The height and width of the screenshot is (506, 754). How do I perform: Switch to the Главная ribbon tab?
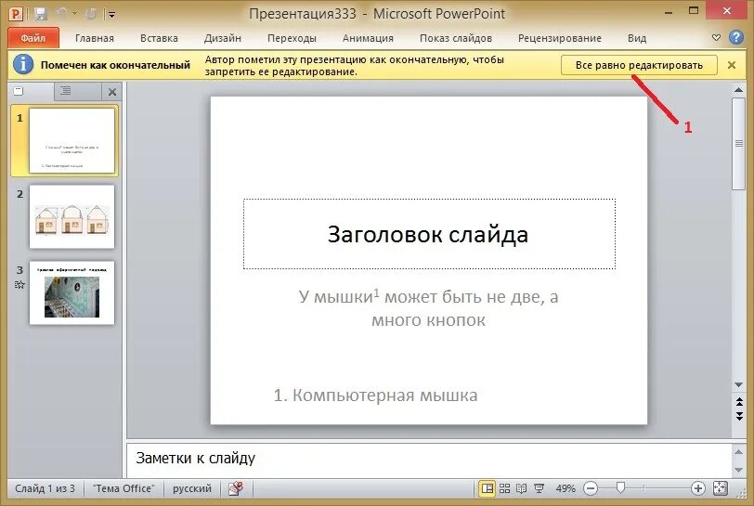click(95, 38)
